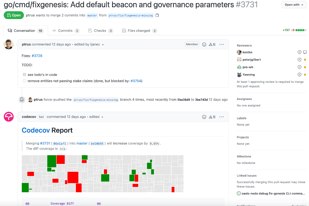Viewport: 309px width, 206px height.
Task: Click the codecov bot avatar
Action: click(x=9, y=117)
